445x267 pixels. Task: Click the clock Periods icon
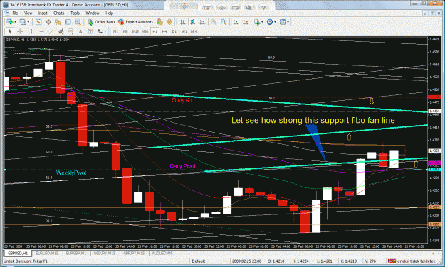(270, 22)
